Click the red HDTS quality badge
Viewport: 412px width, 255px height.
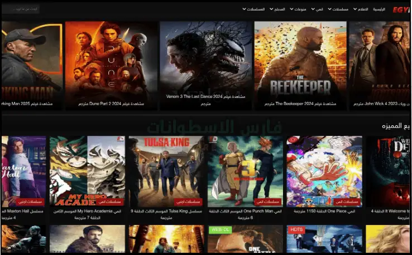pos(296,229)
